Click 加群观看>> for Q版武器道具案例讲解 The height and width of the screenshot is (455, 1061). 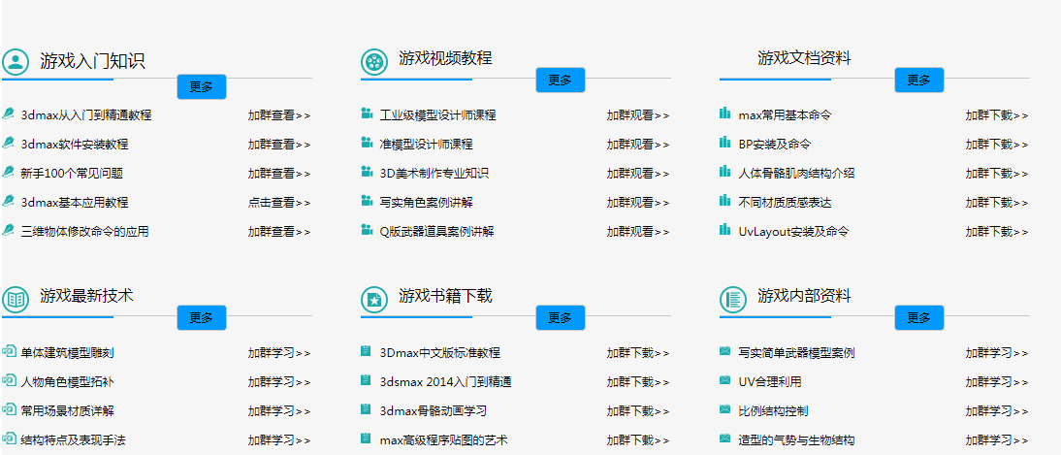638,232
